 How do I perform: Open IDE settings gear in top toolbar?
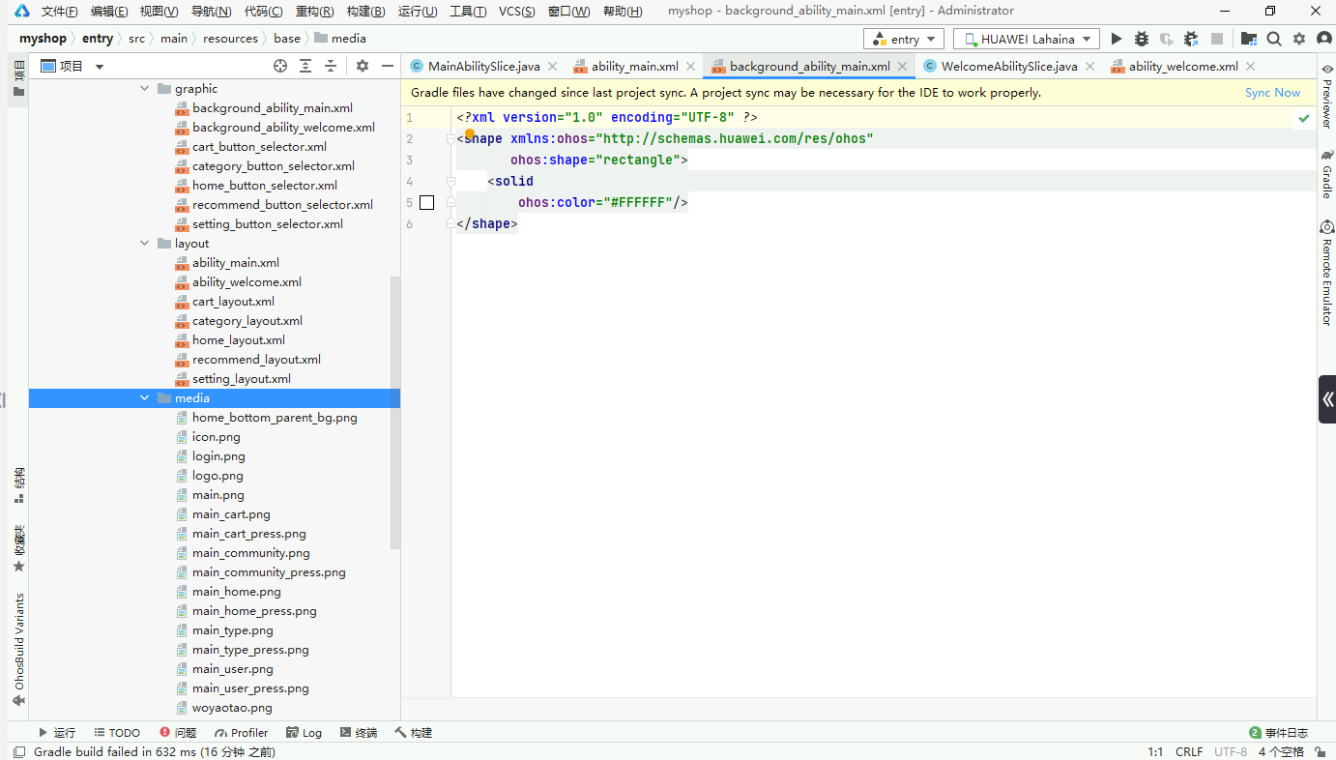pyautogui.click(x=1299, y=39)
